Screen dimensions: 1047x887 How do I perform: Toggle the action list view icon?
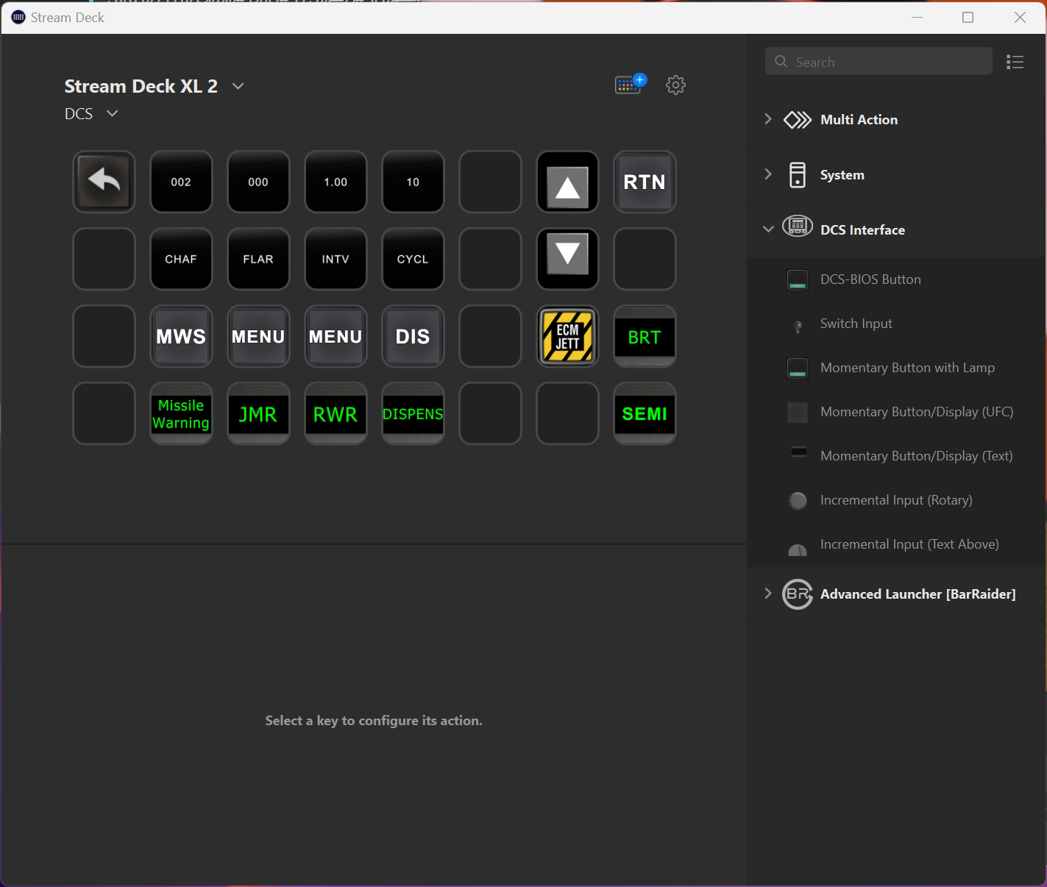1015,63
